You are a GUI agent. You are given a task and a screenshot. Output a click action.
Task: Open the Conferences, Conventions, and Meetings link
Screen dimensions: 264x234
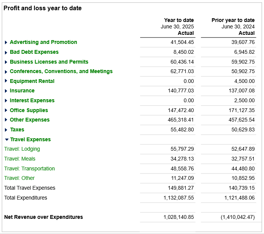61,71
